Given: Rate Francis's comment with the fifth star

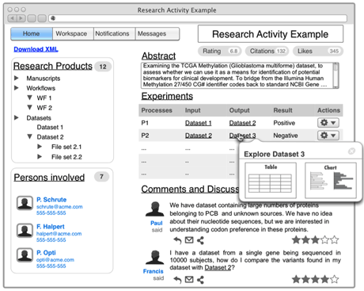Looking at the screenshot, I should (335, 279).
